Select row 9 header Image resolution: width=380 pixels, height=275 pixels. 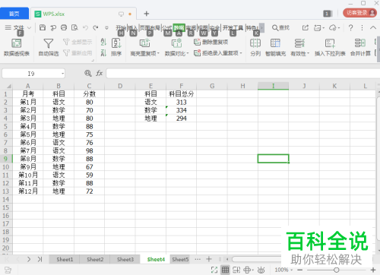coord(6,159)
